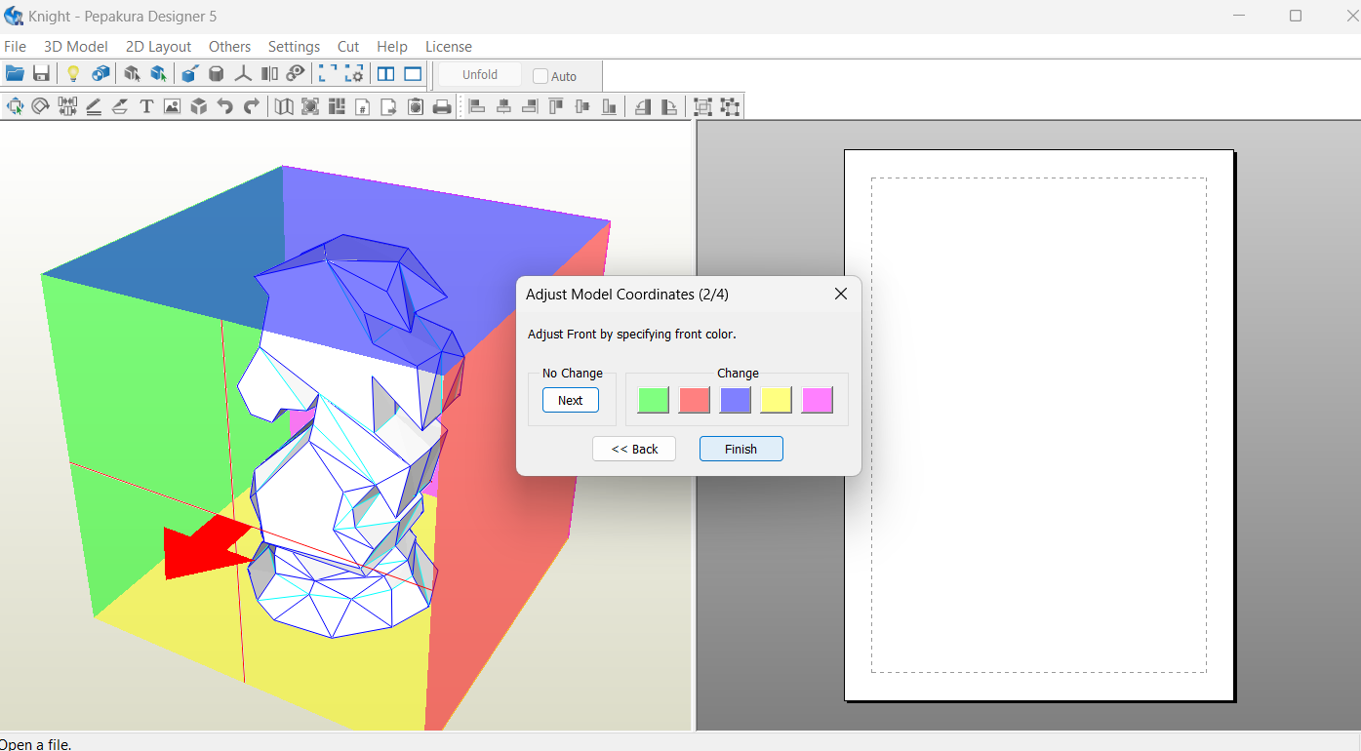
Task: Choose the green front color swatch
Action: 653,400
